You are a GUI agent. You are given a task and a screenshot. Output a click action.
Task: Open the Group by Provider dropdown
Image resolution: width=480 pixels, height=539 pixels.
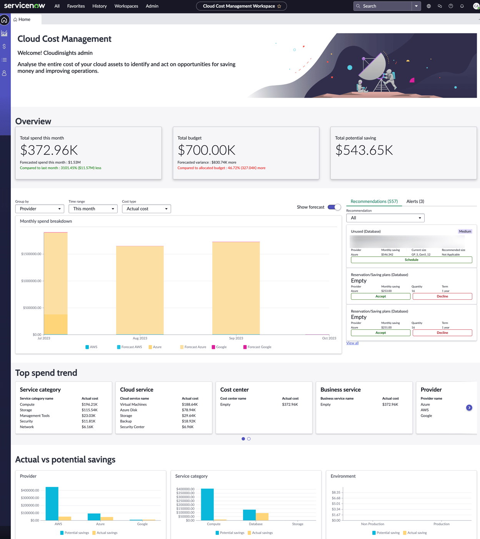pyautogui.click(x=40, y=209)
